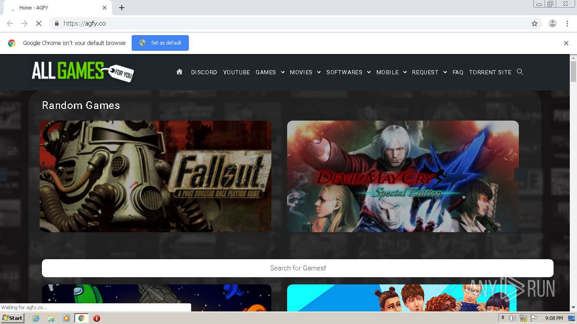Click the scrollbar up arrow
This screenshot has width=577, height=324.
(573, 58)
